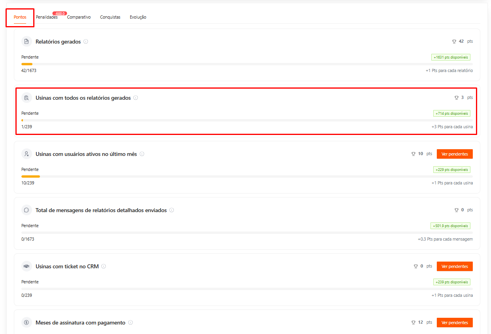The height and width of the screenshot is (334, 491).
Task: Click trophy icon in Total de mensagens card
Action: 457,210
